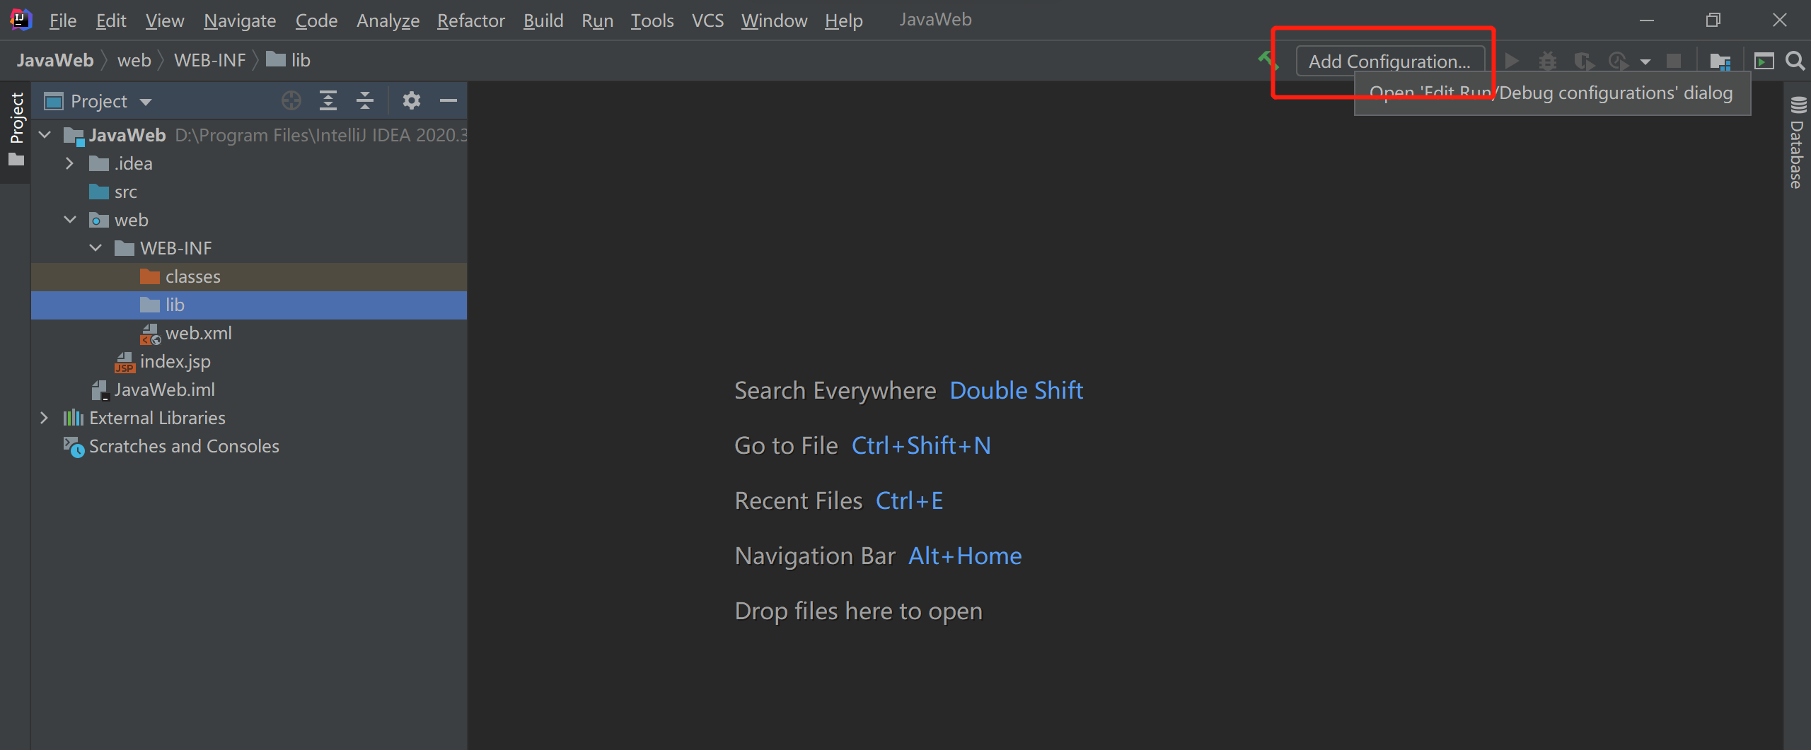Open the Analyze menu
The width and height of the screenshot is (1811, 750).
388,20
